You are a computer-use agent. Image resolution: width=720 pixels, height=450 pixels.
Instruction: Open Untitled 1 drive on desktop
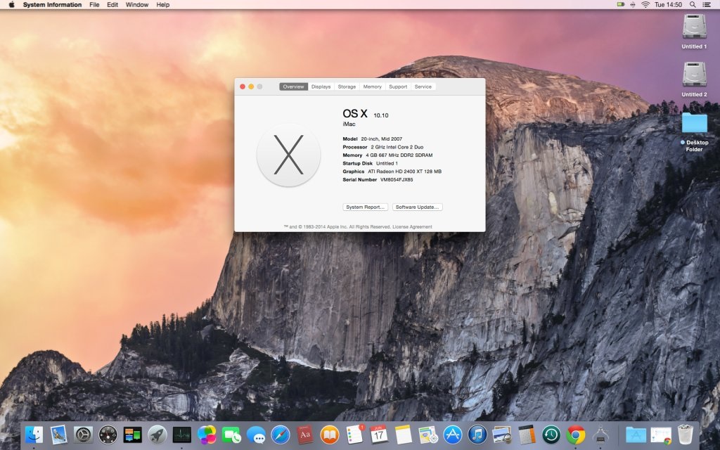pyautogui.click(x=694, y=31)
